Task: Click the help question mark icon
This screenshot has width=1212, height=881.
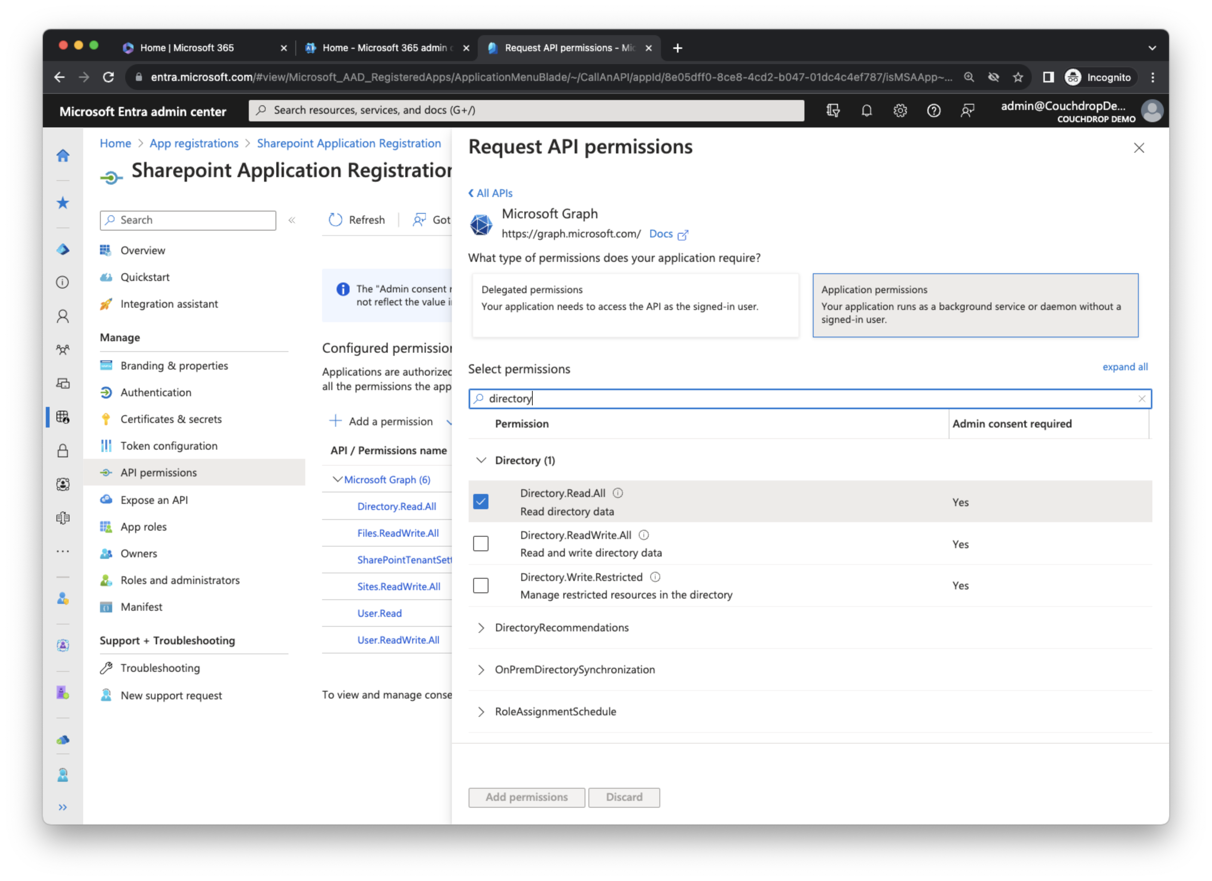Action: click(933, 111)
